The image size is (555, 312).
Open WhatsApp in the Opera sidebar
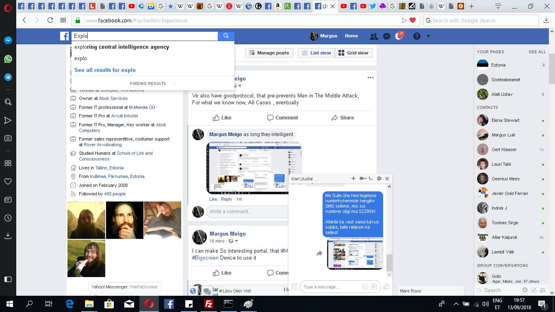(8, 59)
